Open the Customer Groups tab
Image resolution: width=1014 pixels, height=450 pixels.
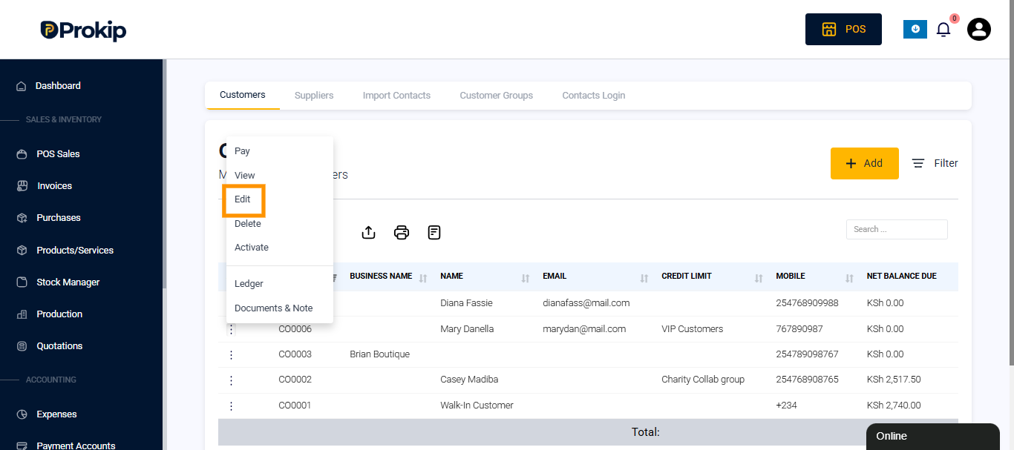497,96
